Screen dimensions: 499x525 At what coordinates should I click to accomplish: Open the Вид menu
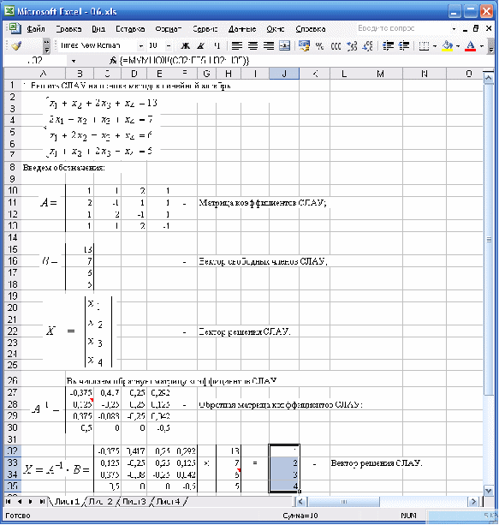click(98, 29)
